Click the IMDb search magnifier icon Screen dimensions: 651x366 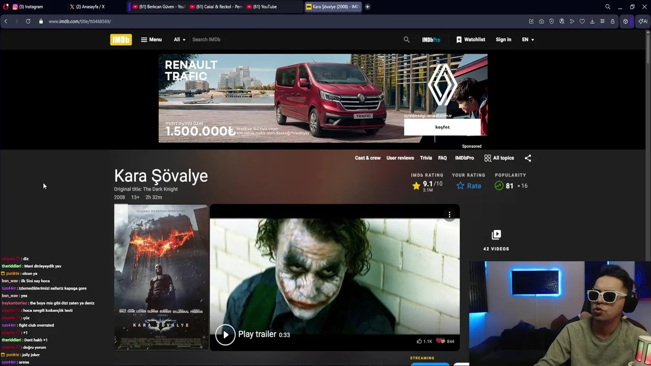406,40
